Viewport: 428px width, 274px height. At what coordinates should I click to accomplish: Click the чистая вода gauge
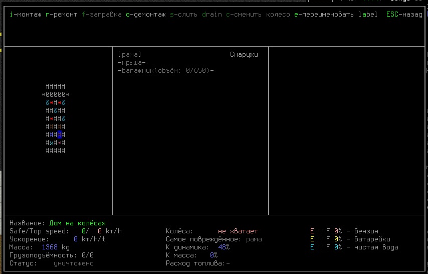click(354, 247)
